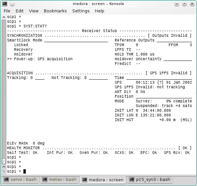Click the second up arrow near scrollbar bottom
This screenshot has width=197, height=186.
pos(4,167)
